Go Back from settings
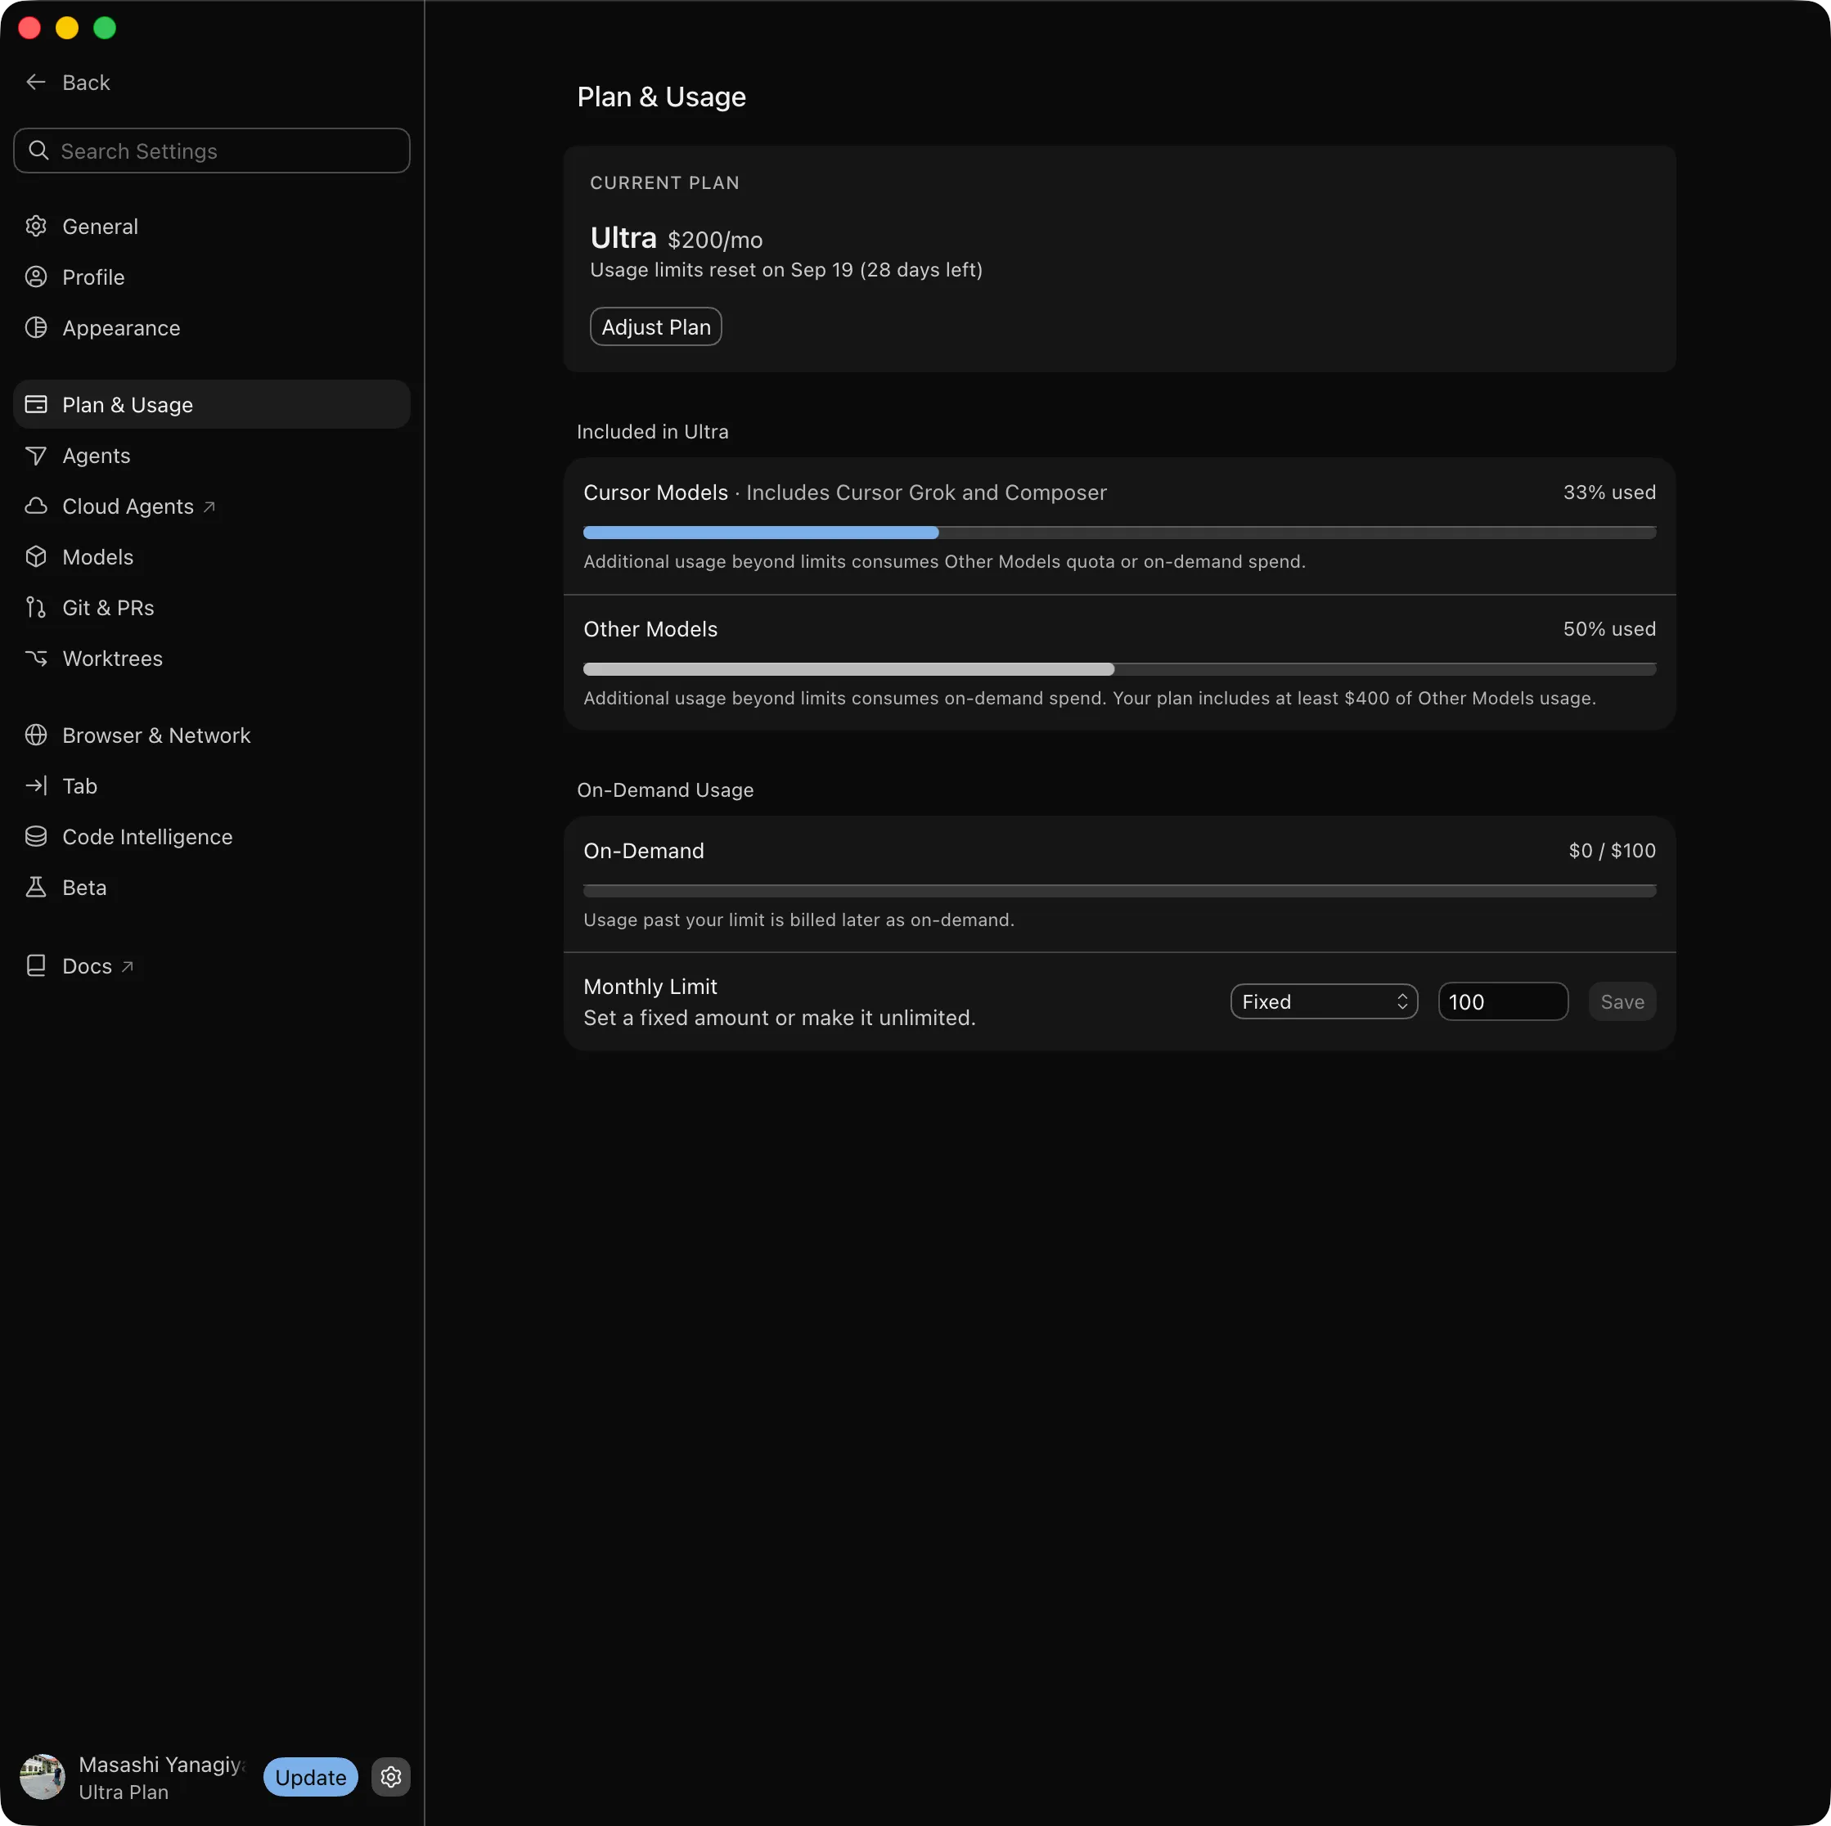This screenshot has height=1826, width=1831. point(67,83)
